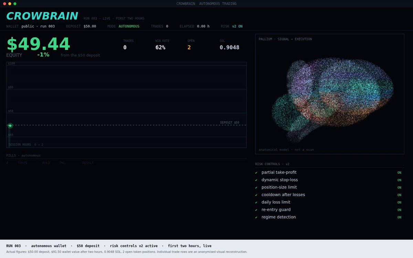This screenshot has width=413, height=258.
Task: Toggle the ON switch for dynamic stop-loss
Action: [399, 180]
